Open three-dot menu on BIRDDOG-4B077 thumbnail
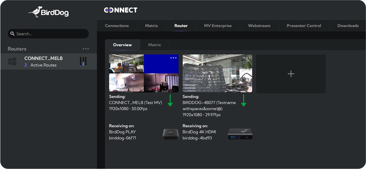 click(x=247, y=58)
